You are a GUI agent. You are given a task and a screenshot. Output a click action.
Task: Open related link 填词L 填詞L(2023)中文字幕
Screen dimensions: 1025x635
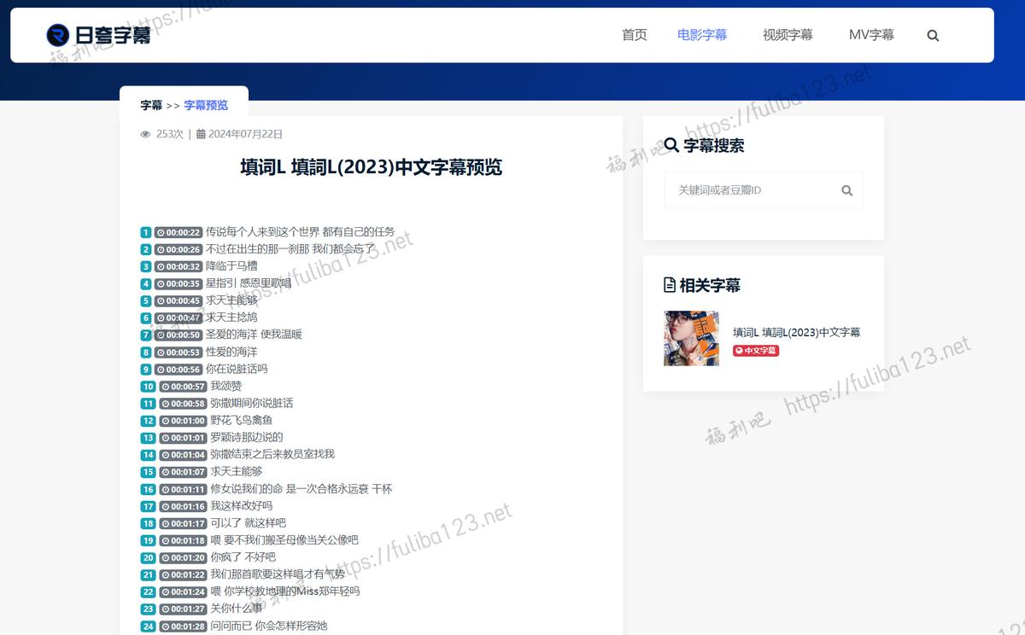coord(796,332)
